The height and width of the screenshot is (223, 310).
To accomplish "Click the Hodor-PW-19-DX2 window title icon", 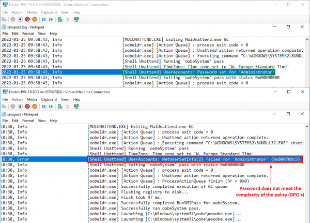I will coord(5,92).
